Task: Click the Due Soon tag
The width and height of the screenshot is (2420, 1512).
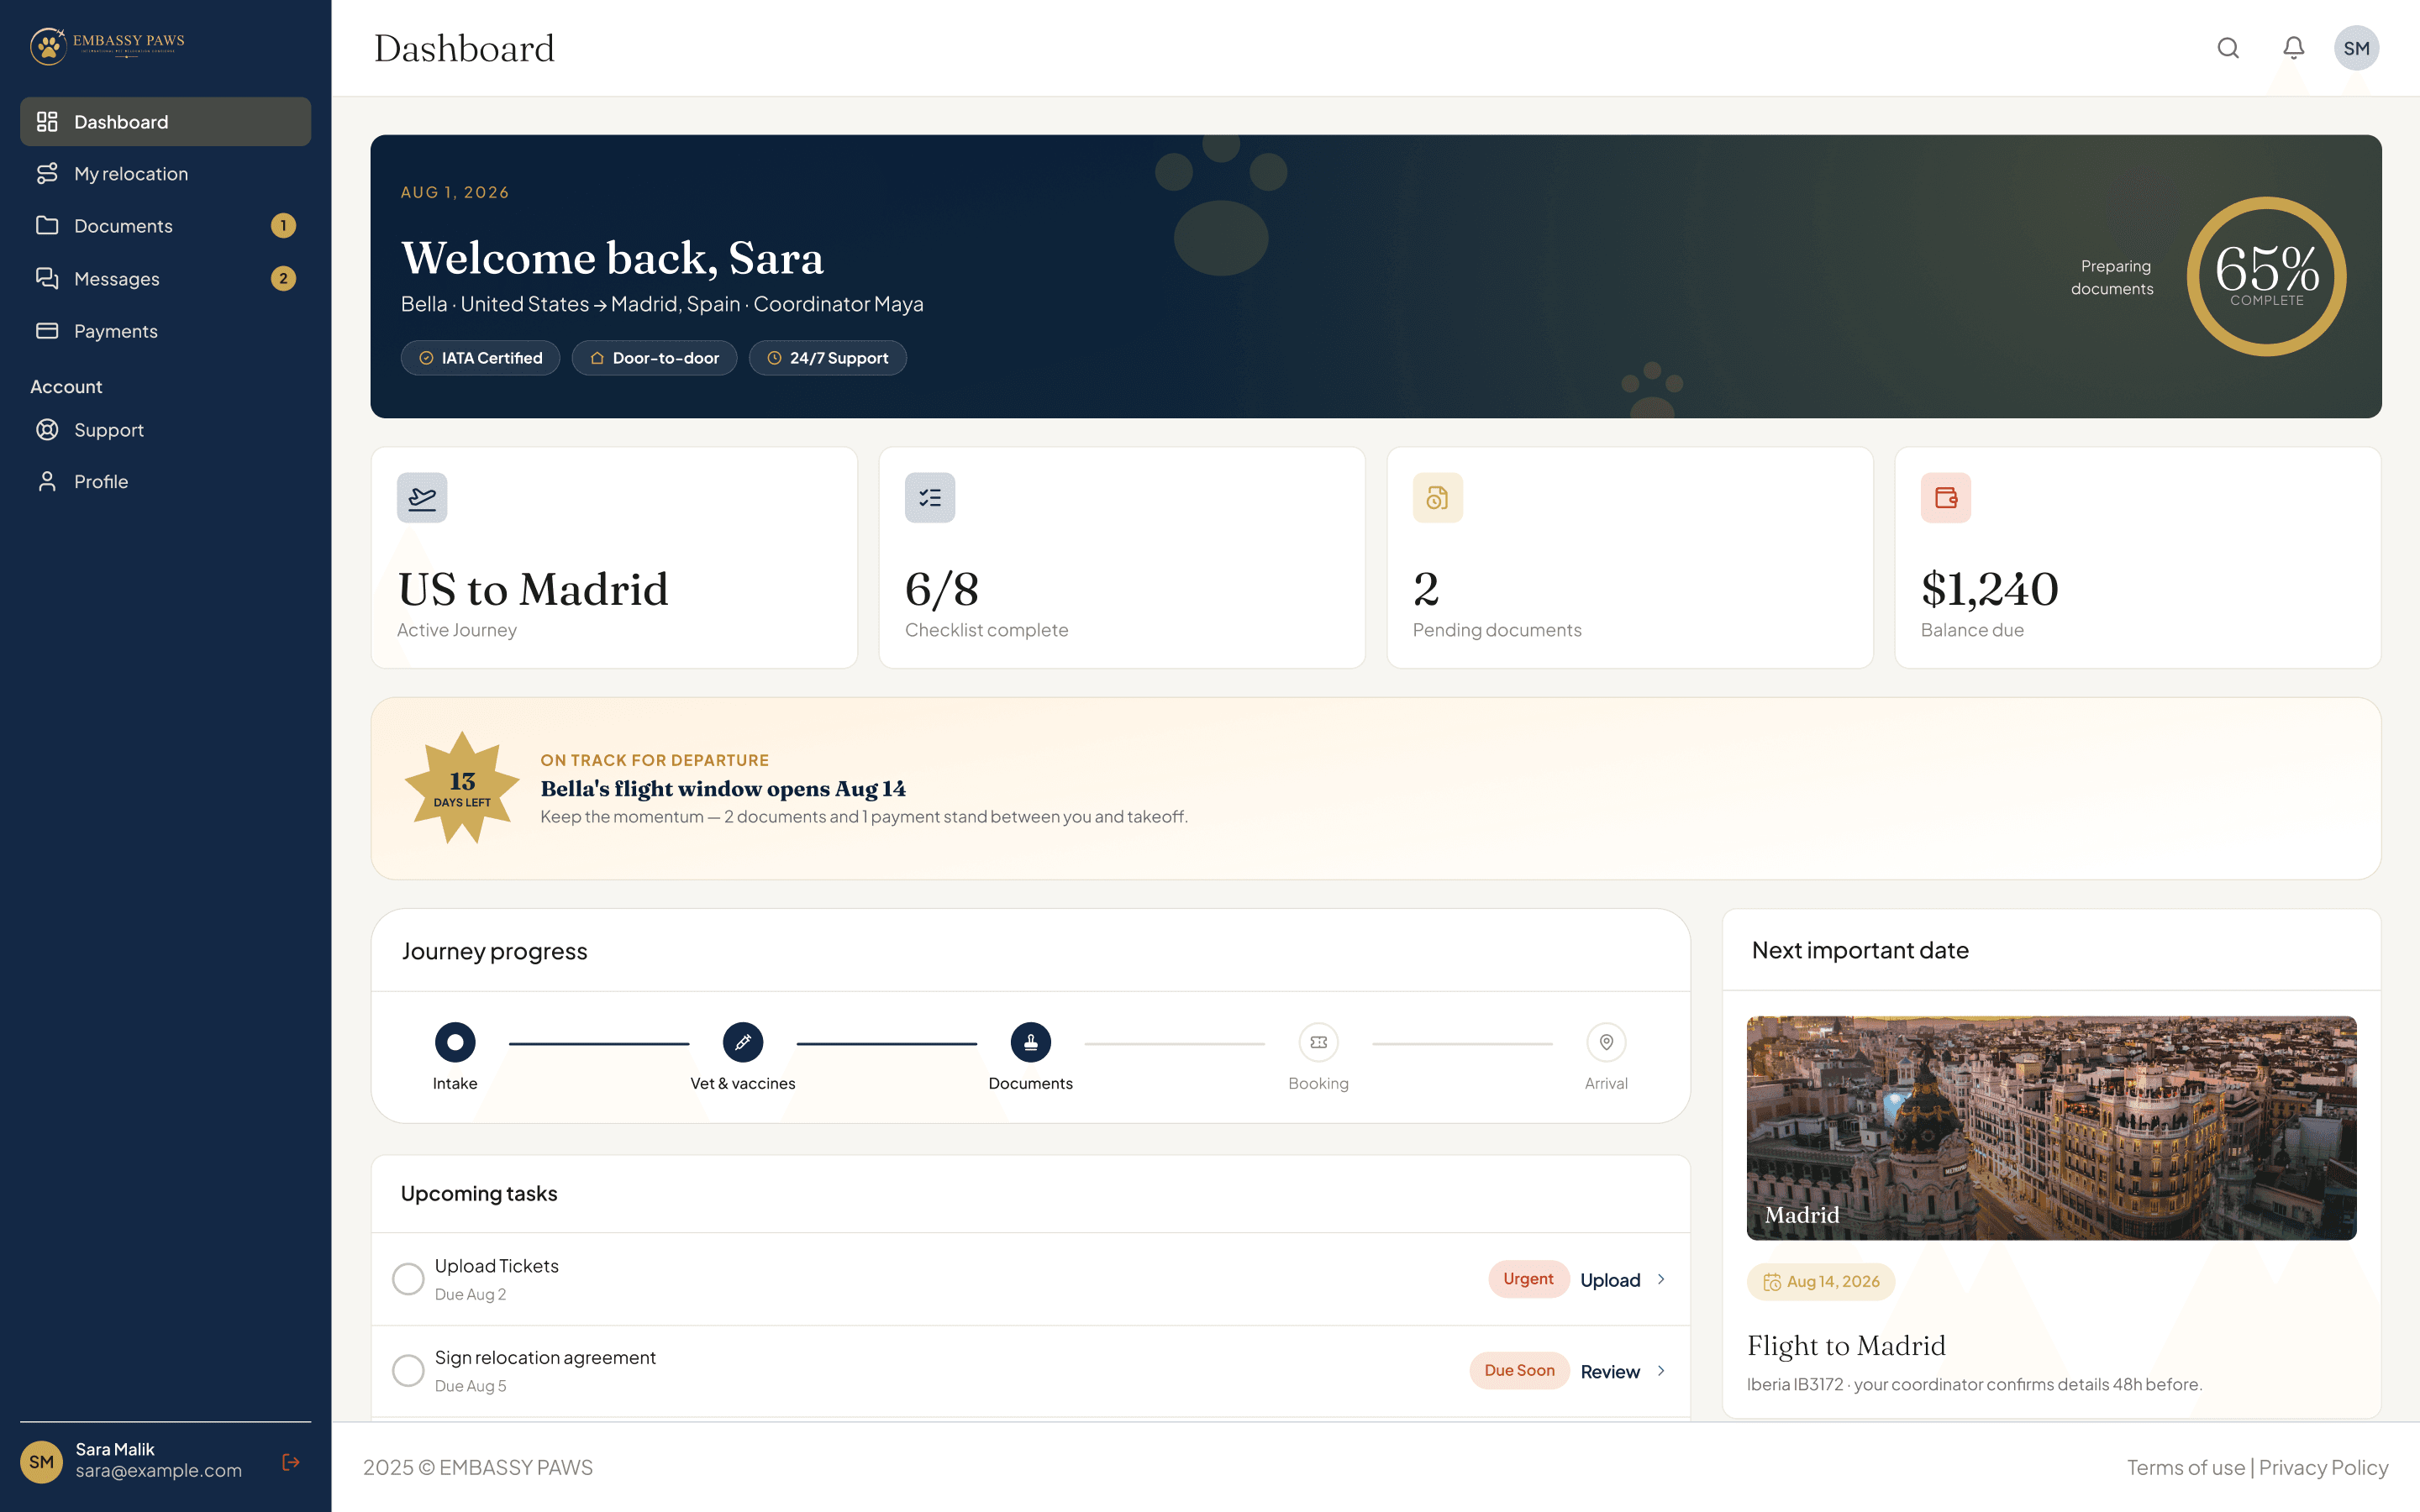Action: (1519, 1370)
